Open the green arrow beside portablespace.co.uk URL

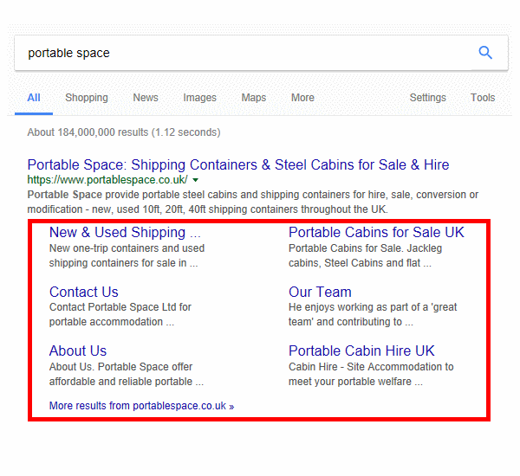pyautogui.click(x=196, y=180)
